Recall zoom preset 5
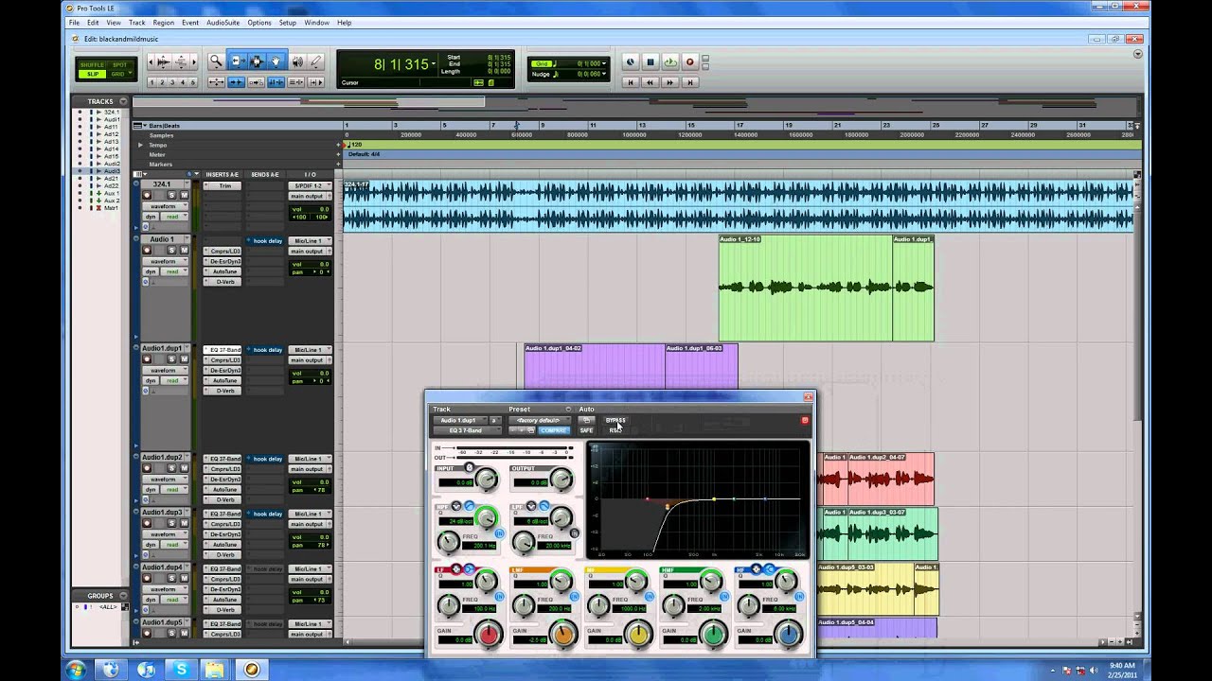This screenshot has width=1212, height=681. click(193, 82)
